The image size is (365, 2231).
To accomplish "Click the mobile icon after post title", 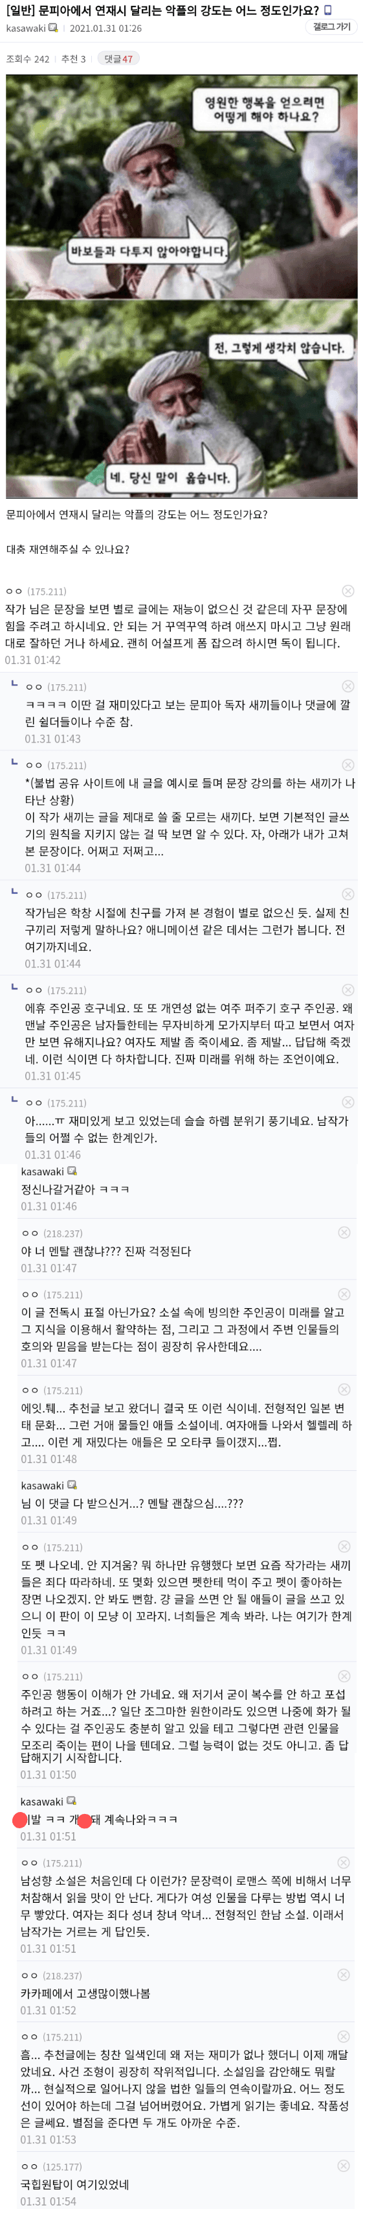I will tap(328, 10).
